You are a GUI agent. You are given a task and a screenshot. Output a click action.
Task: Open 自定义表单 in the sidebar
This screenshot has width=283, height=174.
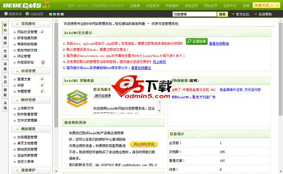pyautogui.click(x=25, y=161)
